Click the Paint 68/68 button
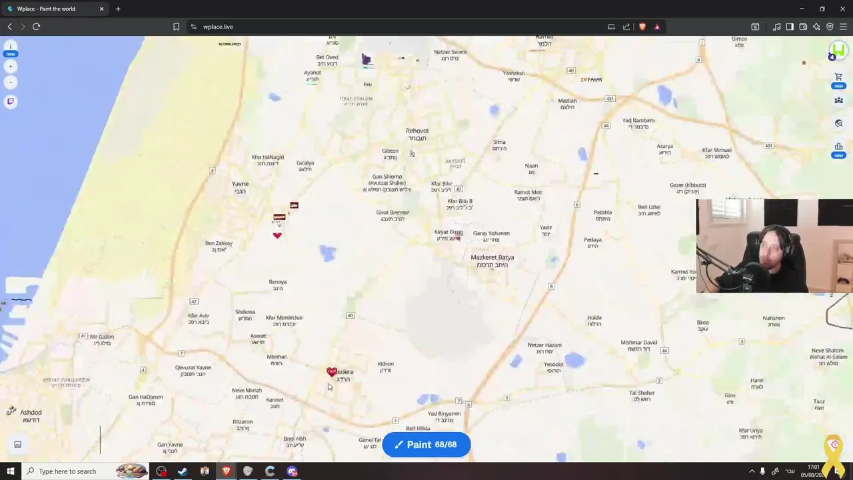 coord(426,445)
